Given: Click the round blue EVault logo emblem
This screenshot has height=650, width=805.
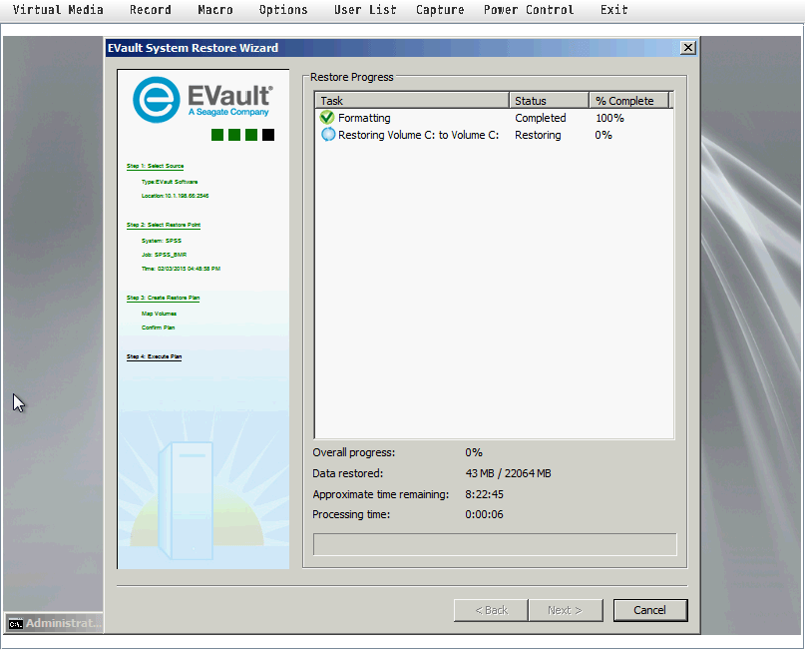Looking at the screenshot, I should [x=156, y=100].
